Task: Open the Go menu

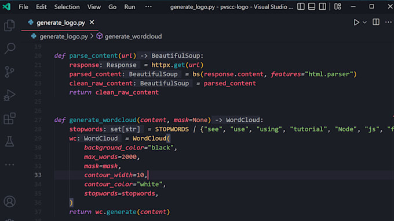Action: pyautogui.click(x=112, y=7)
